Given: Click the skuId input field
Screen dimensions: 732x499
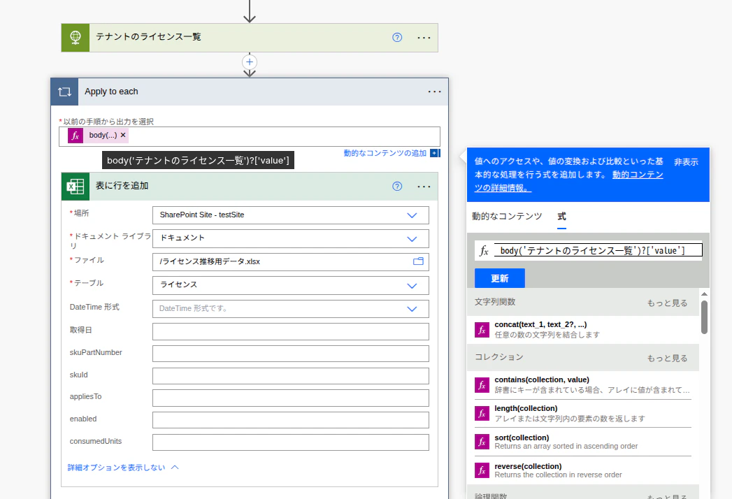Looking at the screenshot, I should (290, 376).
